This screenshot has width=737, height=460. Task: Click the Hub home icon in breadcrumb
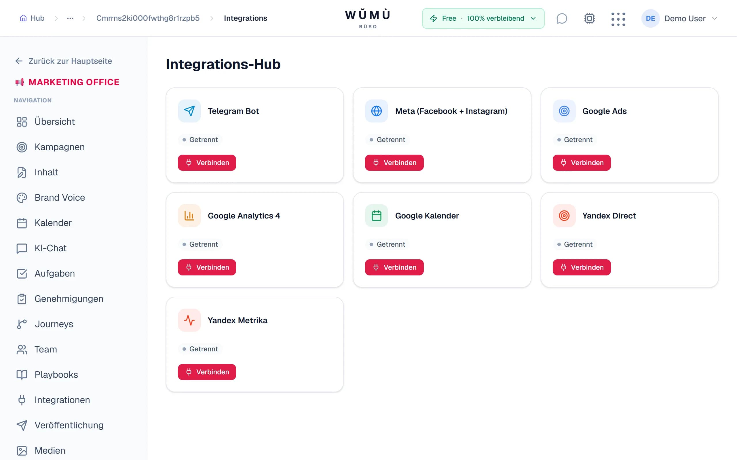[x=23, y=18]
